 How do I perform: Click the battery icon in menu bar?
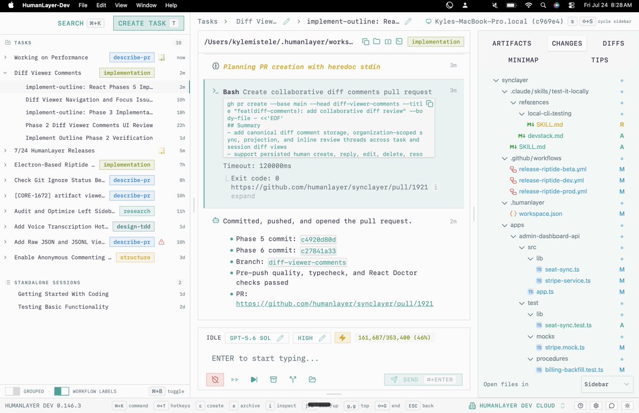coord(511,5)
